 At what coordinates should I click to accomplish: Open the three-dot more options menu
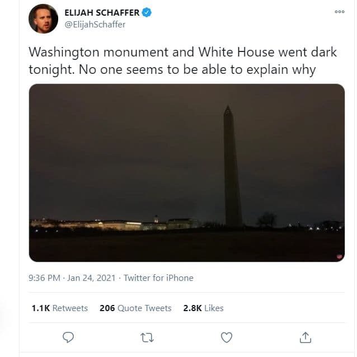[339, 12]
